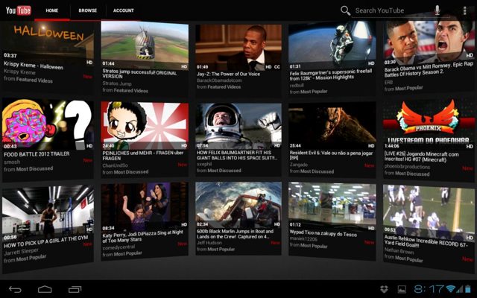
Task: Select title 'Jay-Z: The Power of Our Voice'
Action: pyautogui.click(x=228, y=74)
